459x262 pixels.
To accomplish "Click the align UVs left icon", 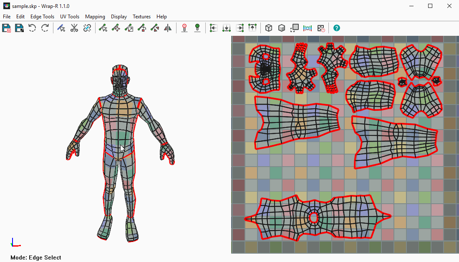I will (x=214, y=28).
